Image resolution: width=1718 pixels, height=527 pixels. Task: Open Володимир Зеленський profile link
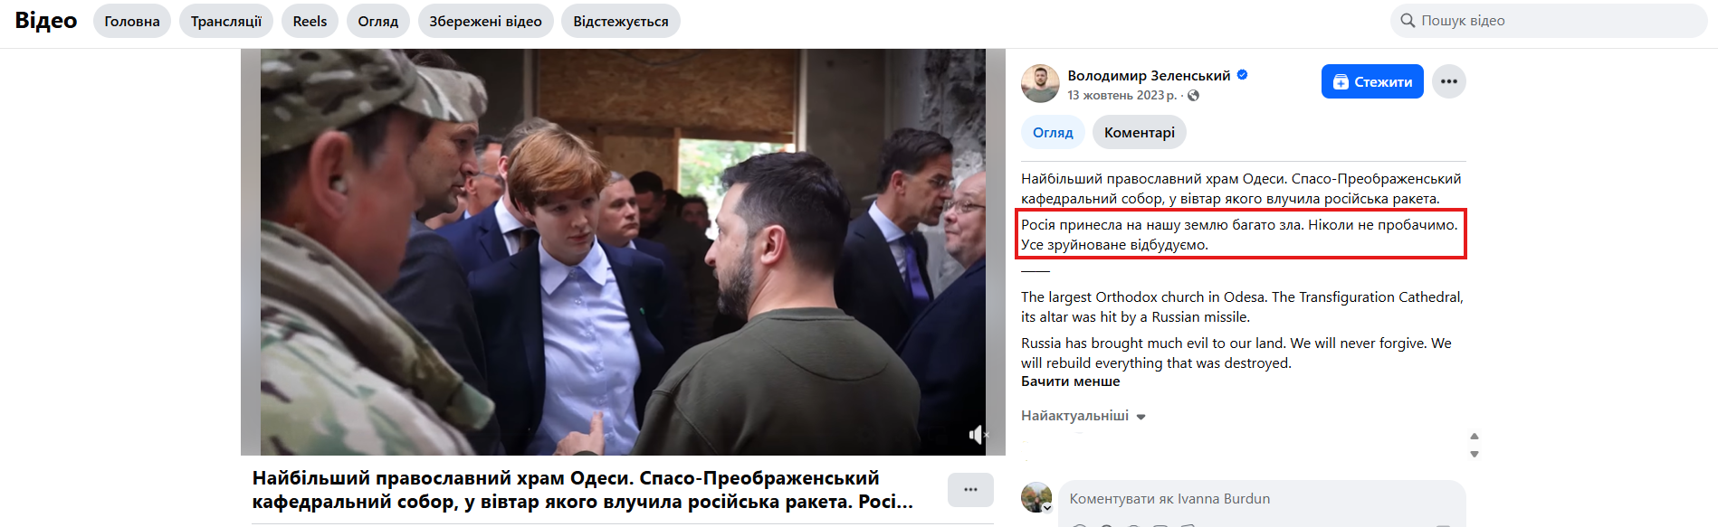coord(1149,75)
